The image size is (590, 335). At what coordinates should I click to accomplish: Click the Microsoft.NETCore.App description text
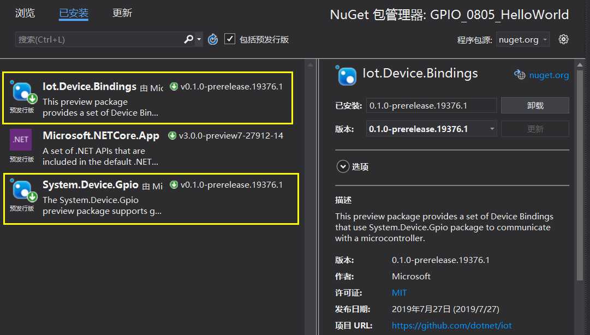(x=100, y=156)
